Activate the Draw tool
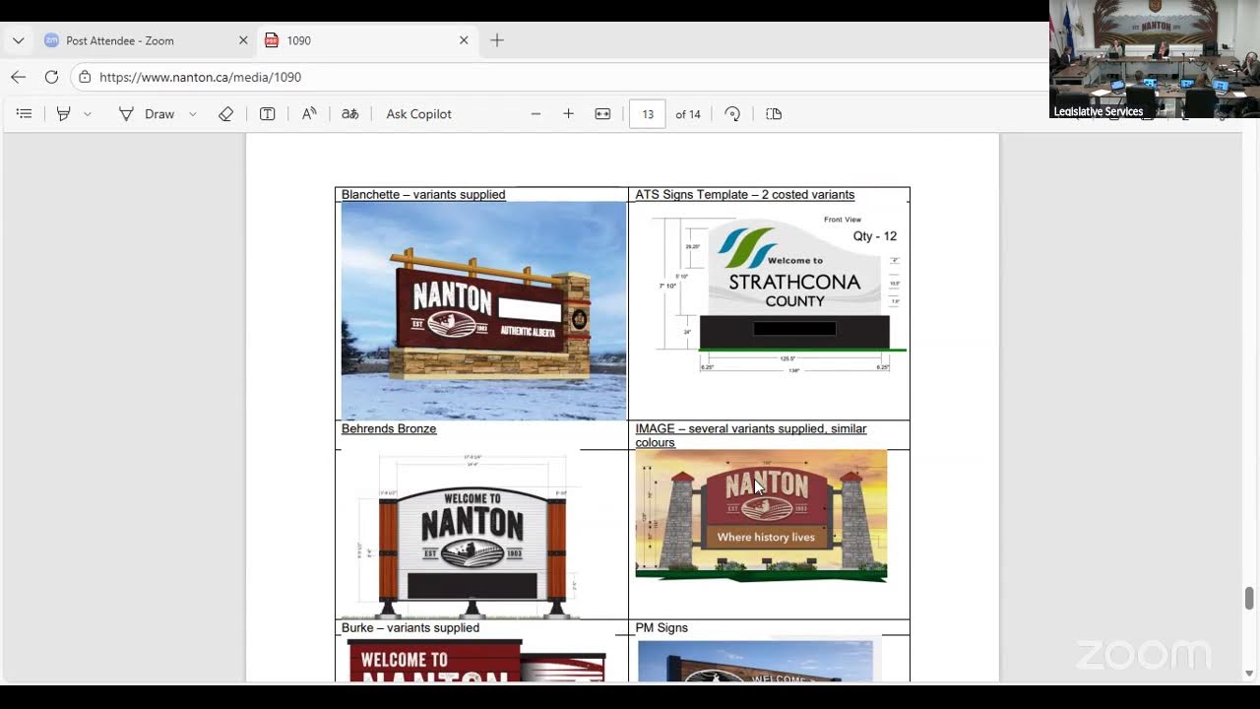This screenshot has width=1260, height=709. [x=147, y=114]
